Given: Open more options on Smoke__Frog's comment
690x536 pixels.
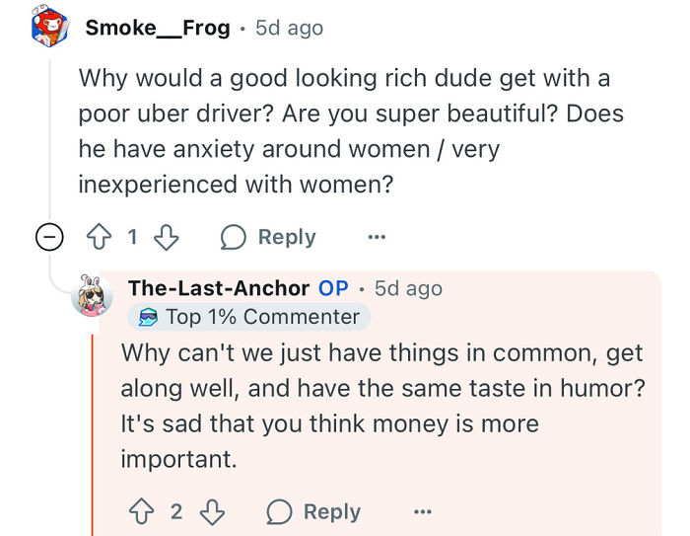Looking at the screenshot, I should [376, 237].
